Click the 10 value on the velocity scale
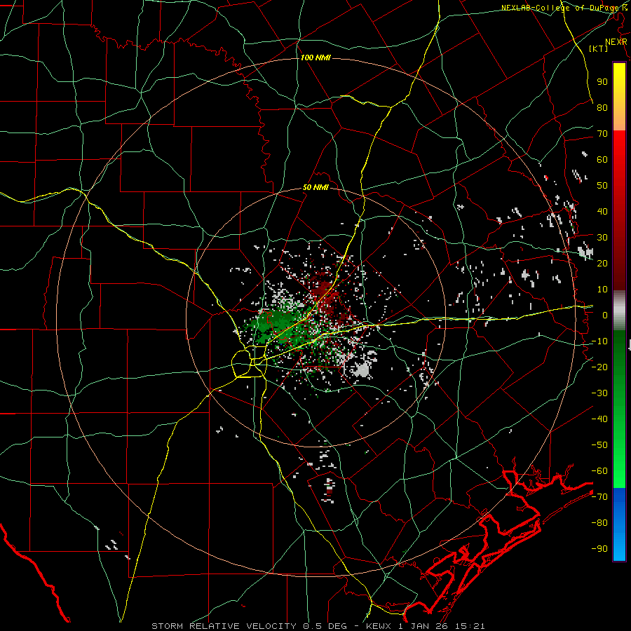Screen dimensions: 631x631 [602, 290]
